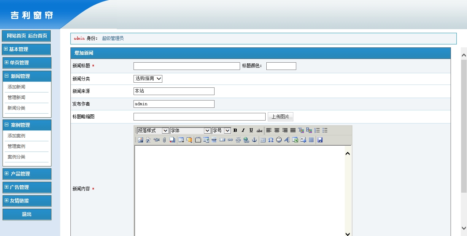Click the 上传图片 upload button
The image size is (467, 236).
pos(281,117)
